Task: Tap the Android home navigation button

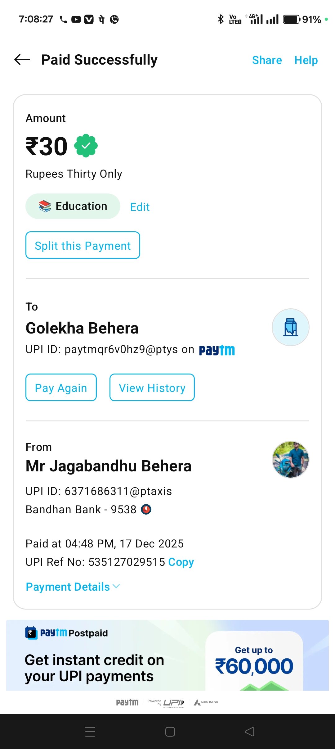Action: [170, 732]
